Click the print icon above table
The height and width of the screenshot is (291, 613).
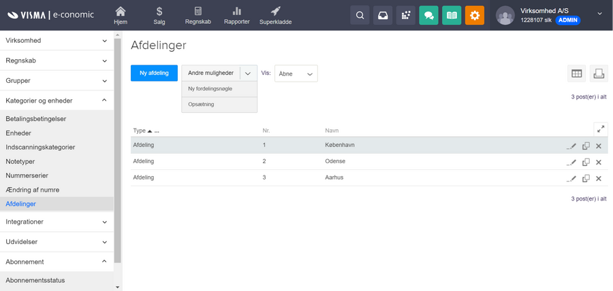coord(597,73)
